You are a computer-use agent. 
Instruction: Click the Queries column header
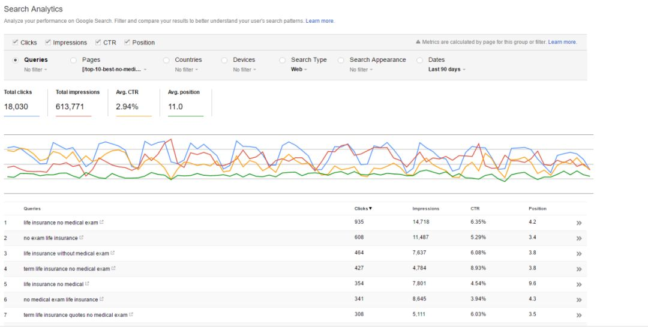coord(32,208)
